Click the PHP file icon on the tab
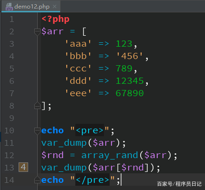Image resolution: width=205 pixels, height=190 pixels. pyautogui.click(x=9, y=7)
